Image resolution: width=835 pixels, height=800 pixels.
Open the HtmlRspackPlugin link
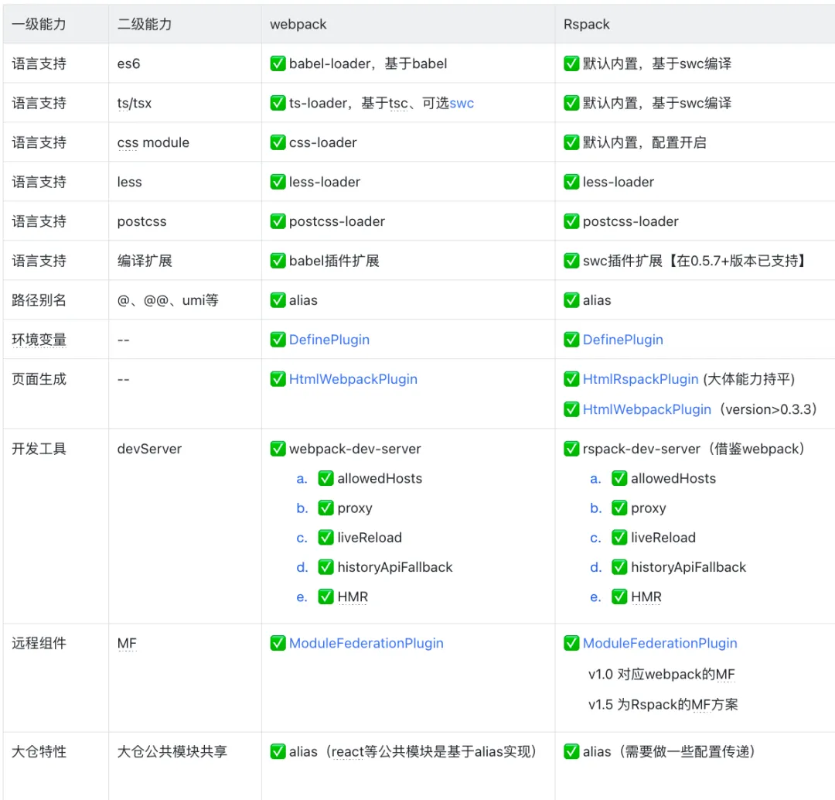tap(640, 379)
